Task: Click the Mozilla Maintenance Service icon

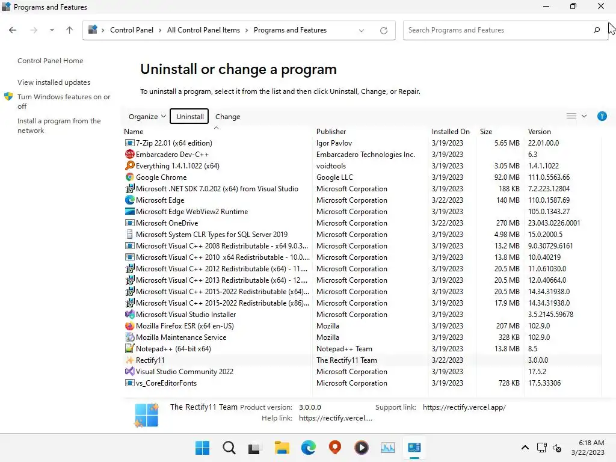Action: coord(129,337)
